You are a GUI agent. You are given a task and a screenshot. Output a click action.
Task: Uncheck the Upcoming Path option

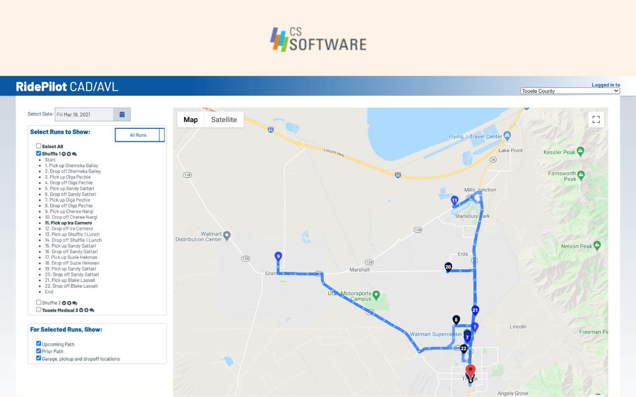pyautogui.click(x=39, y=343)
